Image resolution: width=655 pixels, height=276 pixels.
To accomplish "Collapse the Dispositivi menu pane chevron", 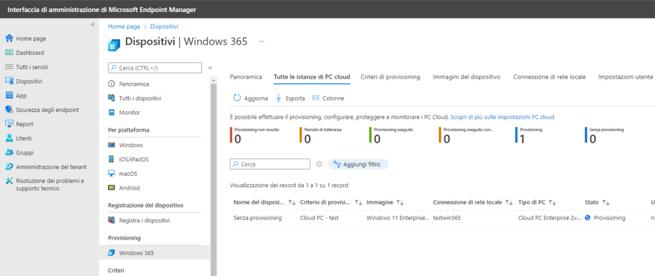I will tap(210, 68).
